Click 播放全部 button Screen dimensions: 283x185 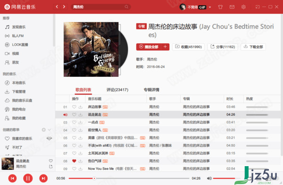tap(149, 47)
